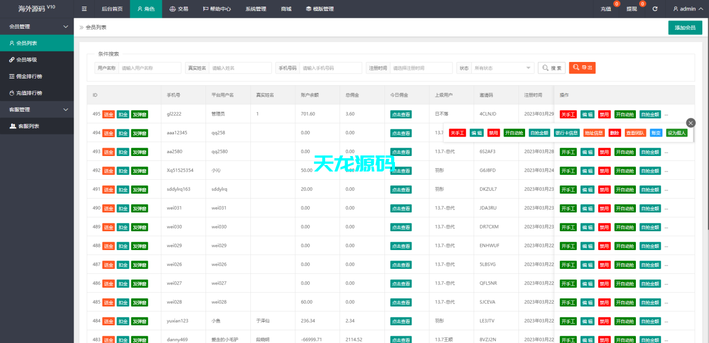Export results using the 导出 button
Screen dimensions: 709x343
582,67
